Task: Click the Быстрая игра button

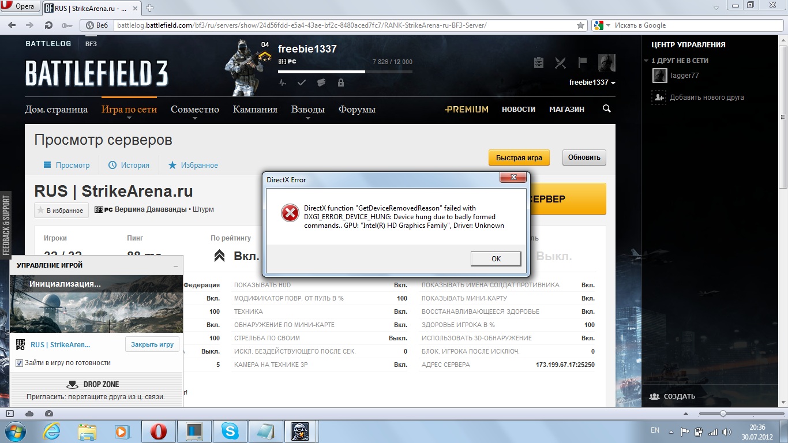Action: (x=519, y=157)
